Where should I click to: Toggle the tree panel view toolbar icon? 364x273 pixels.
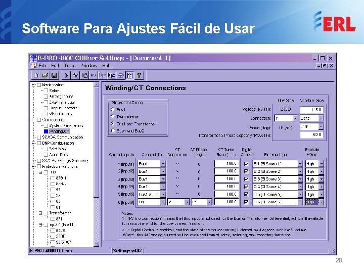tap(130, 75)
